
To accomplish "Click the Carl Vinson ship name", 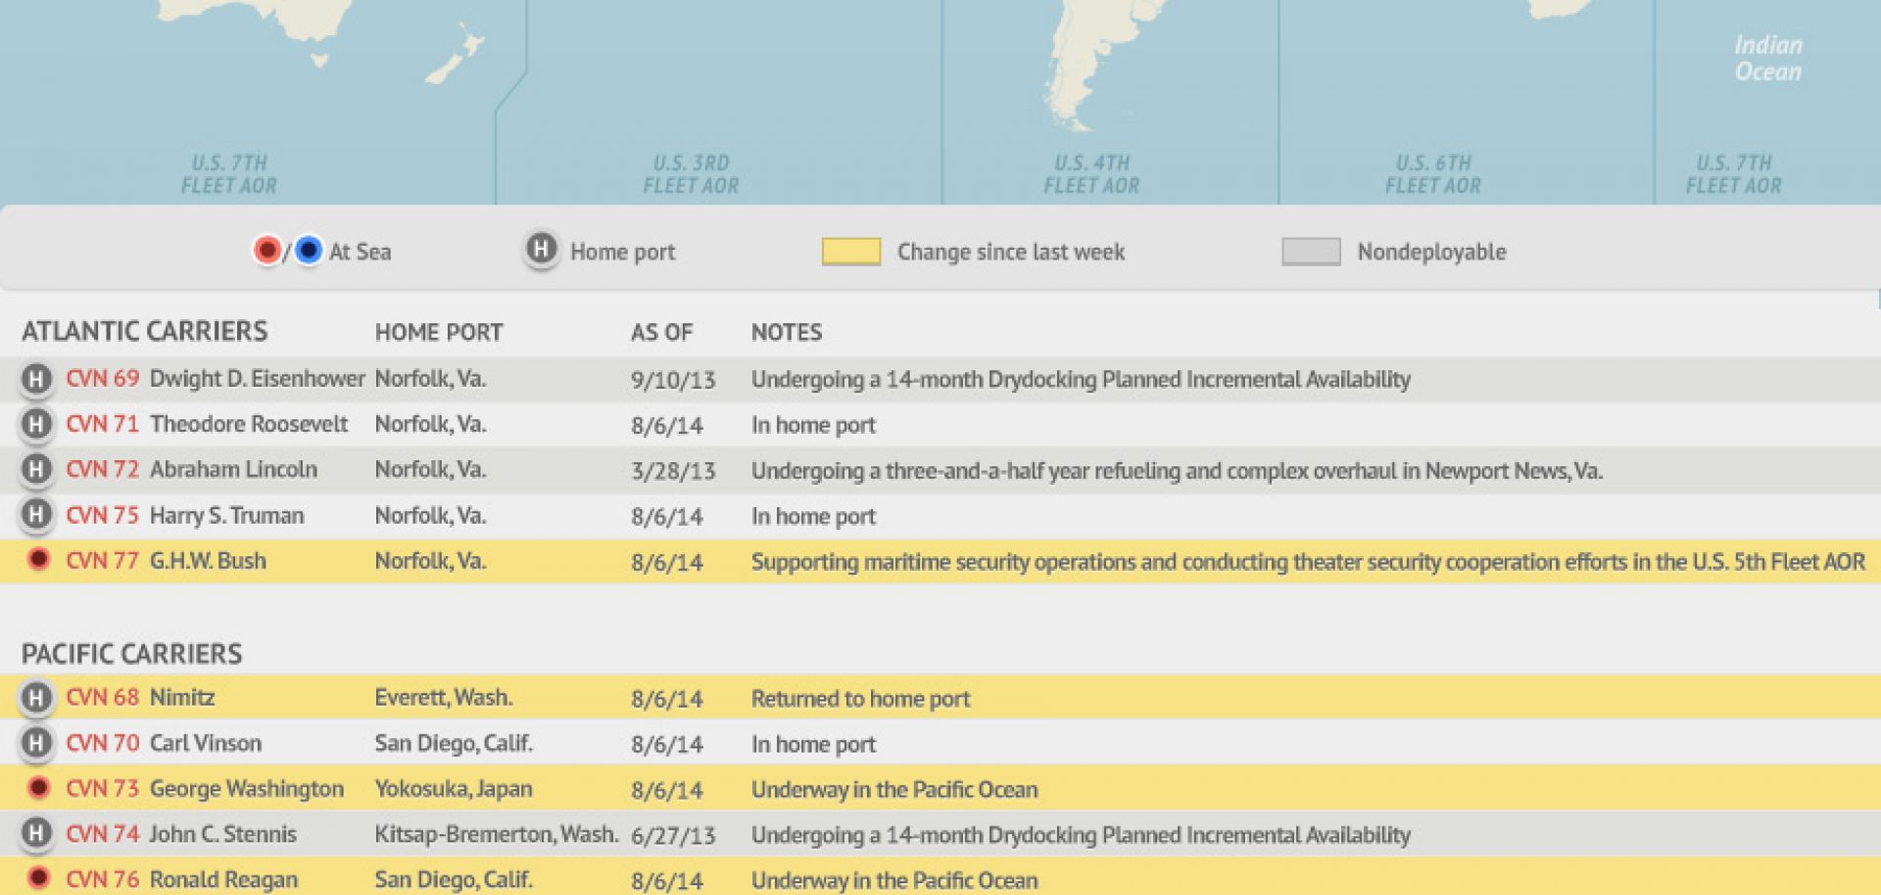I will pyautogui.click(x=206, y=743).
